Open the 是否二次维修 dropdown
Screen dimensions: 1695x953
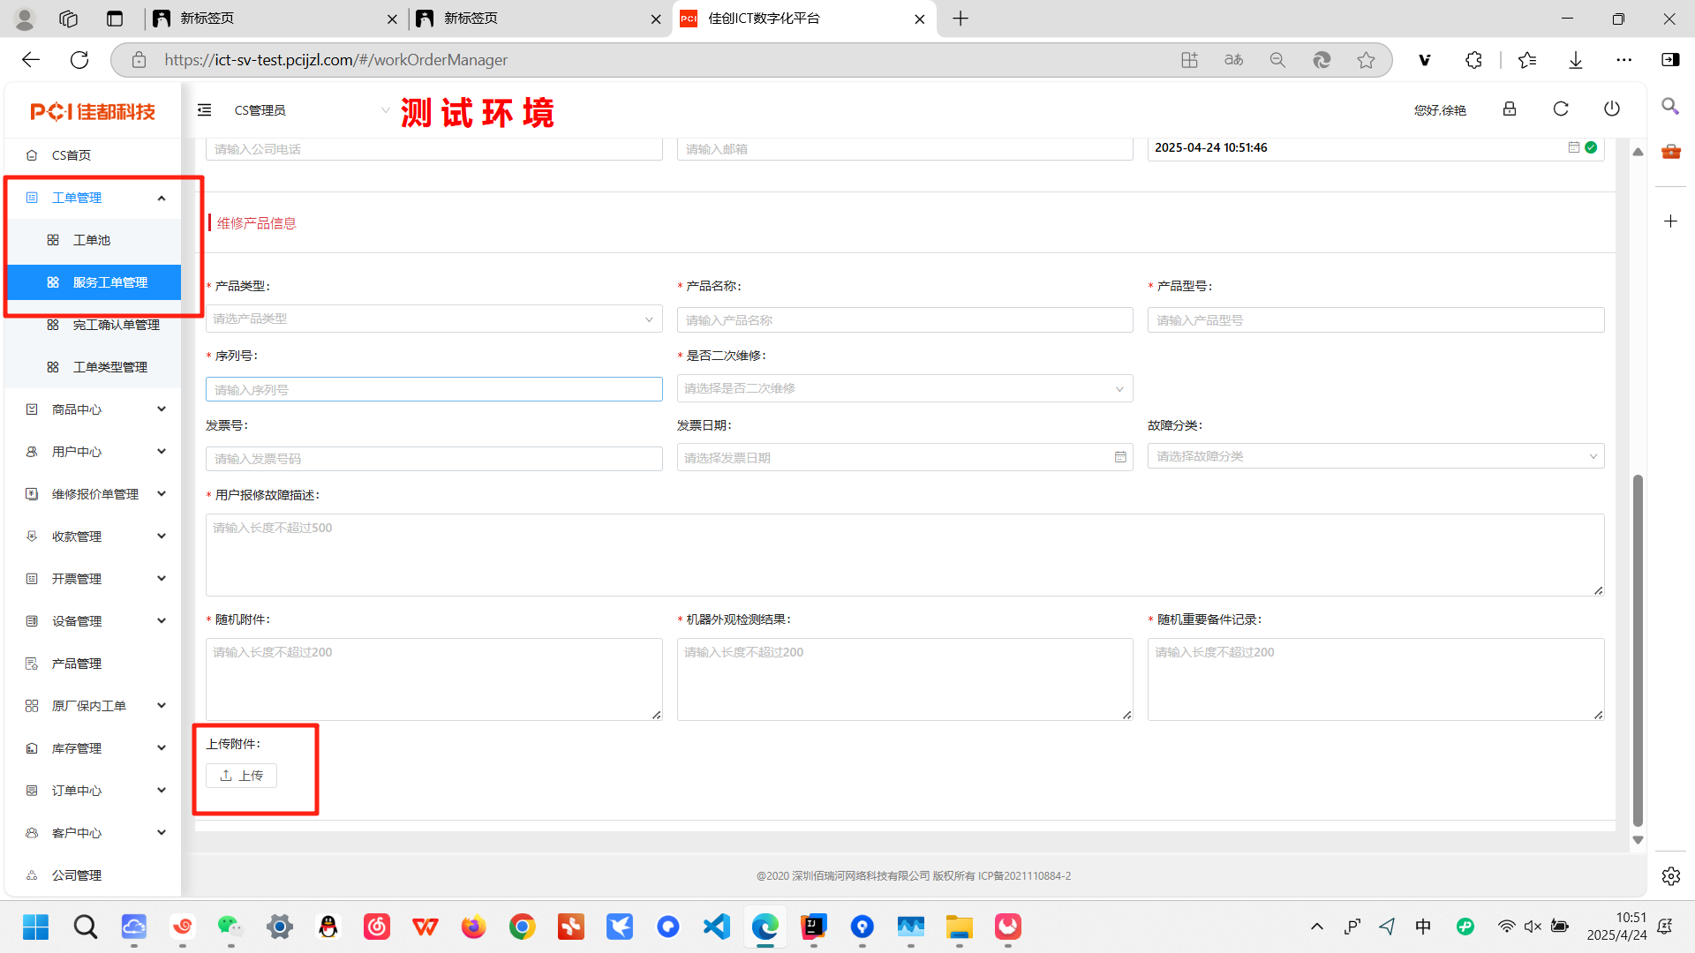click(x=904, y=388)
